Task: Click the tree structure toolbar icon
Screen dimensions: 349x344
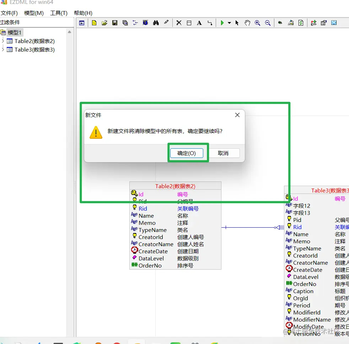Action: tap(135, 23)
